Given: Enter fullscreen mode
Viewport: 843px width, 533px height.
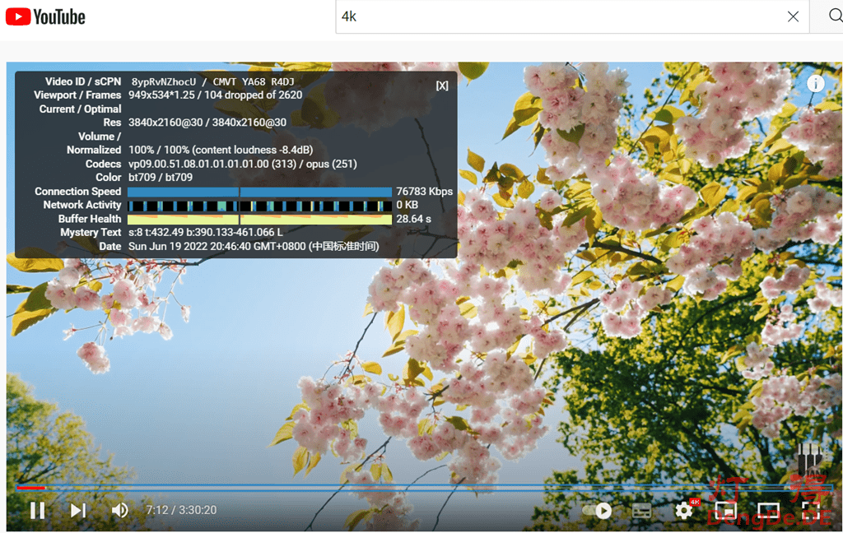Looking at the screenshot, I should [x=810, y=511].
